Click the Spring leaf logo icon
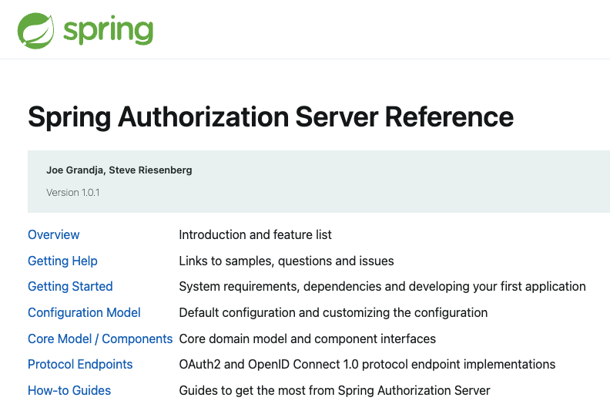 [x=35, y=31]
